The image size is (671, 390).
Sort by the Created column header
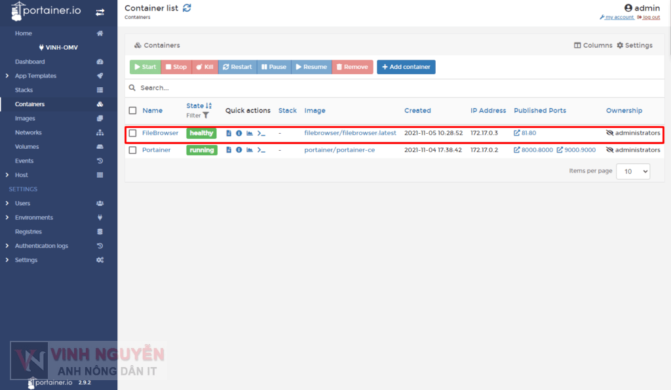[x=417, y=111]
